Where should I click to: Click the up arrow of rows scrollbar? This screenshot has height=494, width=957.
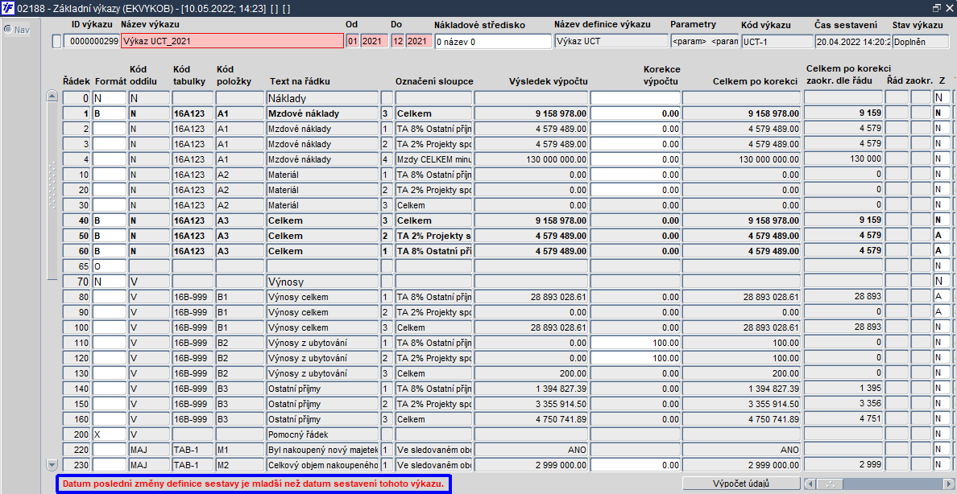52,97
